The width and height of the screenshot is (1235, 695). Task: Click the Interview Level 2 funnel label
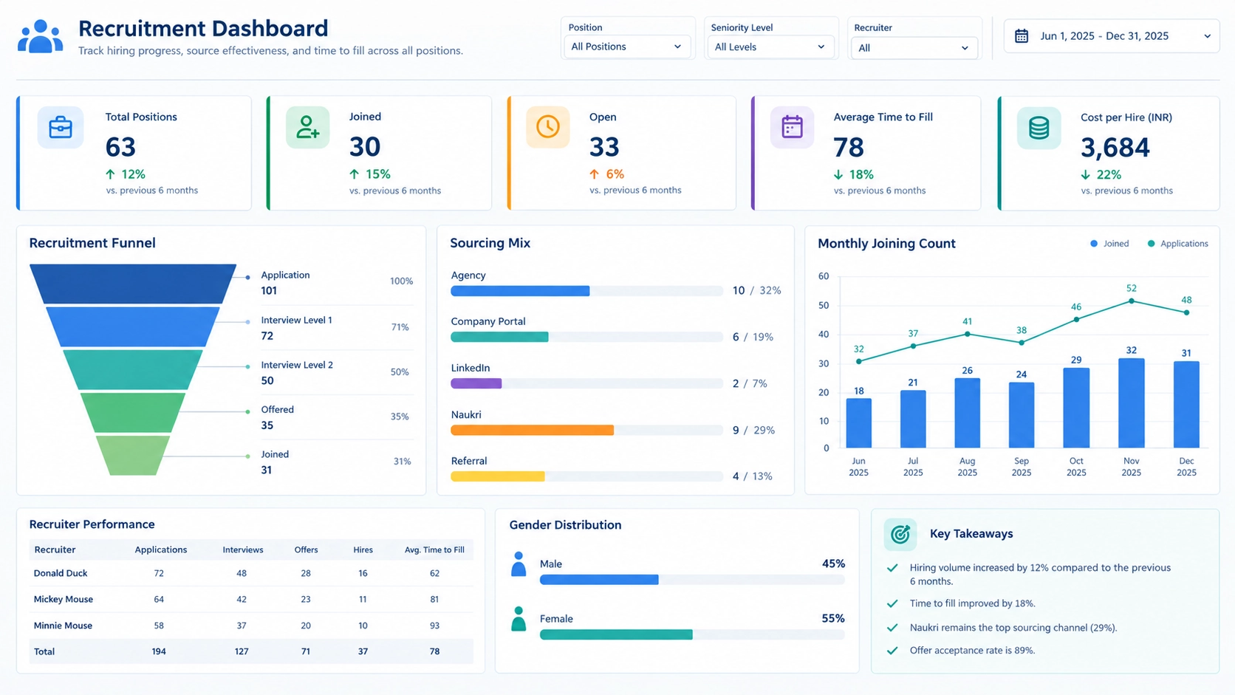pyautogui.click(x=297, y=365)
